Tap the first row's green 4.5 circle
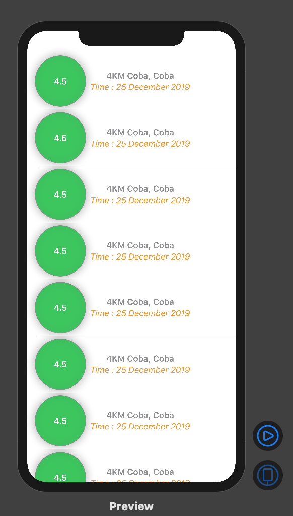 tap(60, 81)
